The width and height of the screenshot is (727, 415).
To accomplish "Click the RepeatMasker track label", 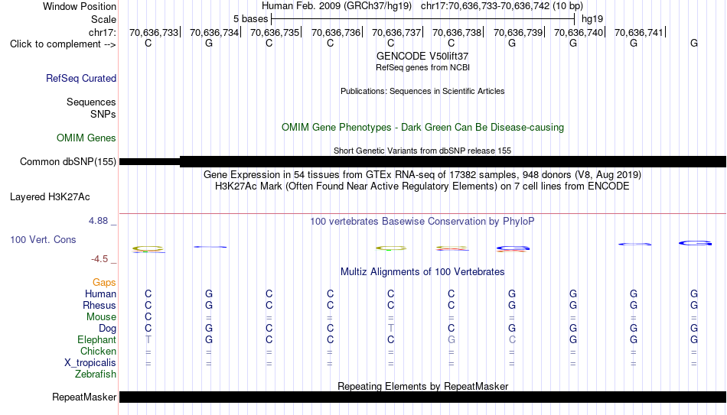I will (x=84, y=397).
